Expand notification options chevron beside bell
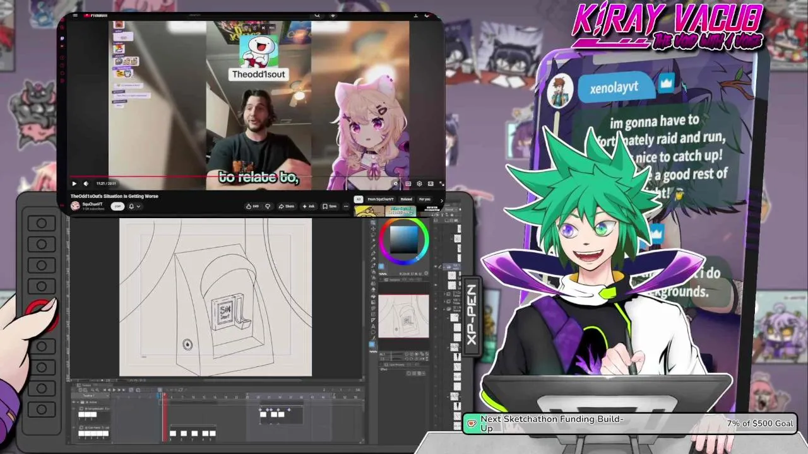The image size is (808, 454). (139, 206)
